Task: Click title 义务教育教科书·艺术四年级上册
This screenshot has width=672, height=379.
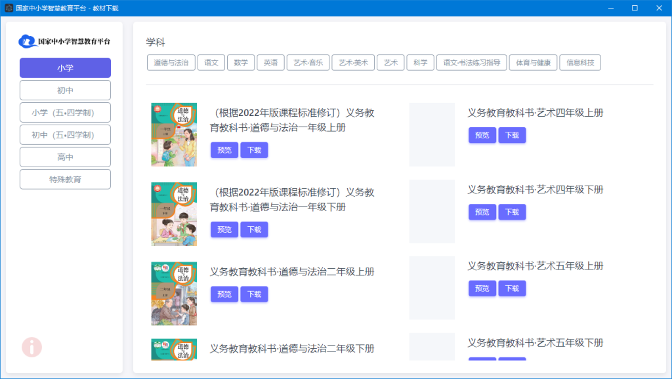Action: click(535, 113)
